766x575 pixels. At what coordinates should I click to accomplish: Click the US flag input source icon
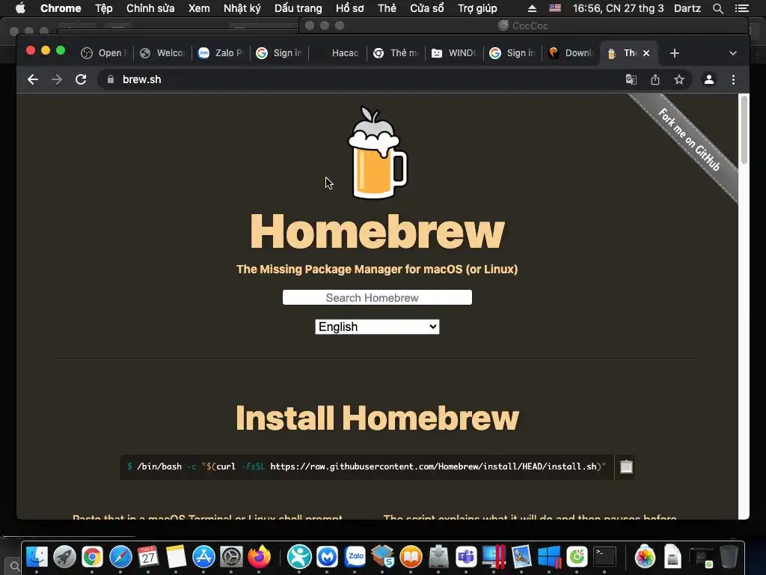coord(555,8)
